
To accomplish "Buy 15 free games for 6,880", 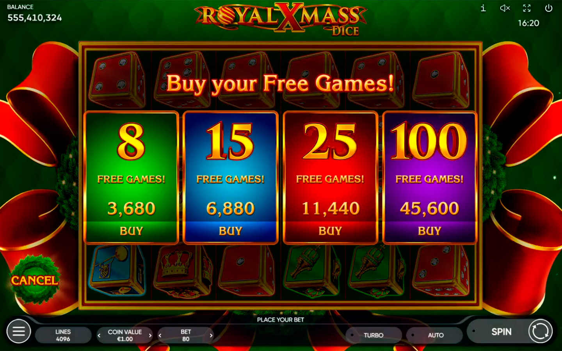I will pos(230,231).
